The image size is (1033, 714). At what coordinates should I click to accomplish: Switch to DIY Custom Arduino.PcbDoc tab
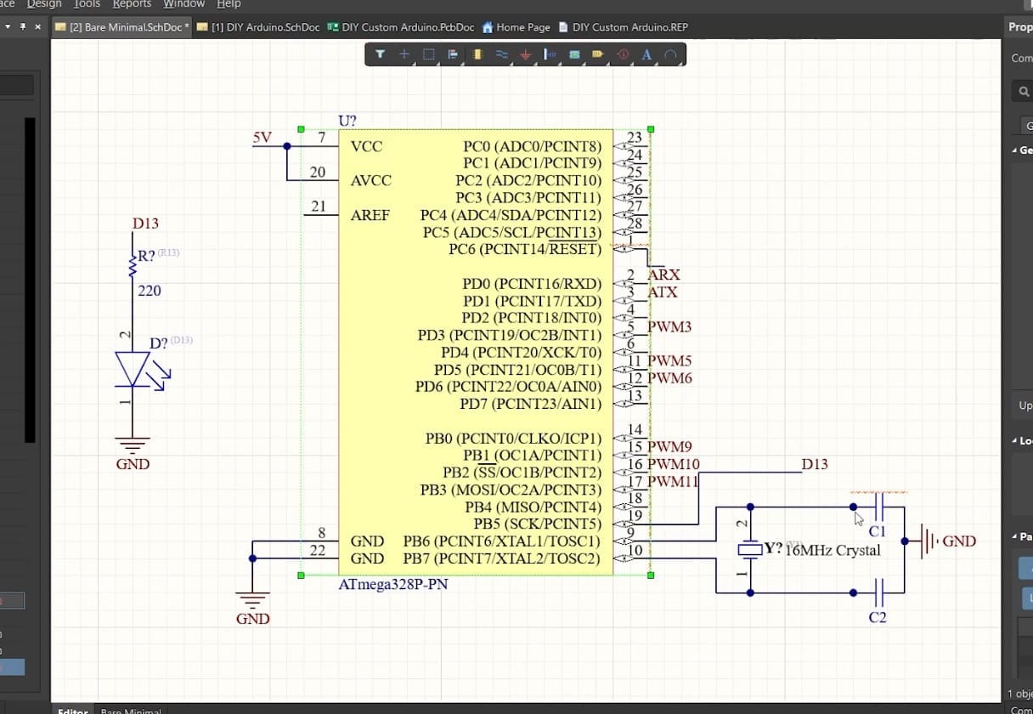click(401, 27)
